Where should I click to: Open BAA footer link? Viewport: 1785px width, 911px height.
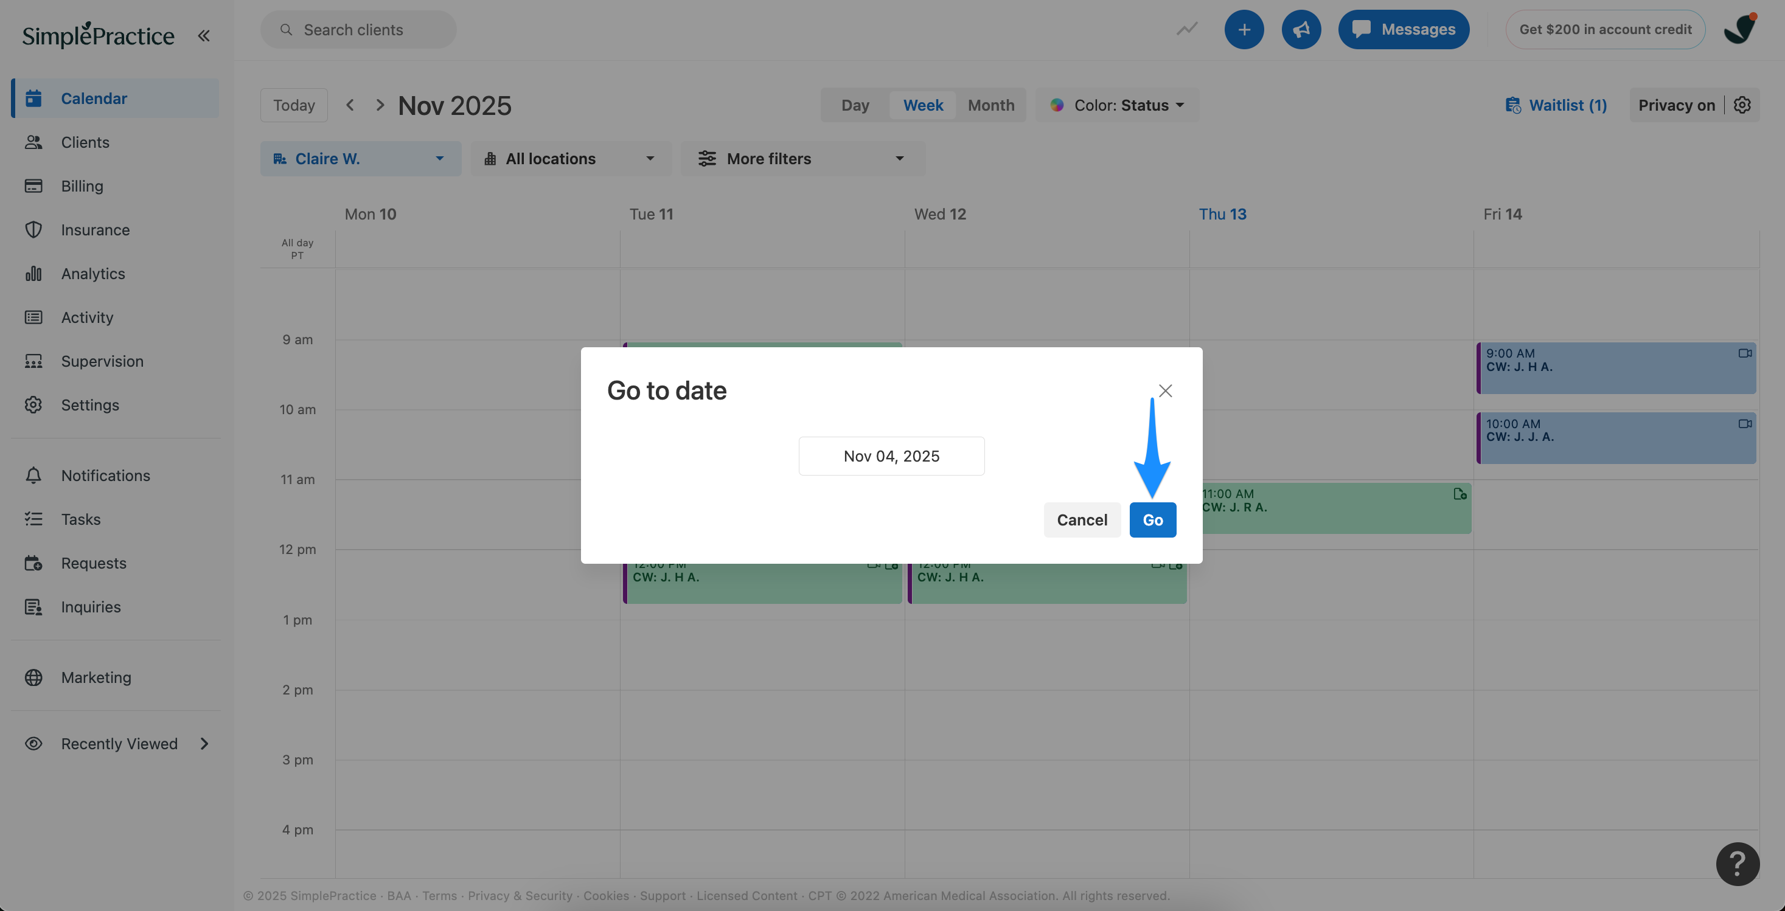click(399, 896)
